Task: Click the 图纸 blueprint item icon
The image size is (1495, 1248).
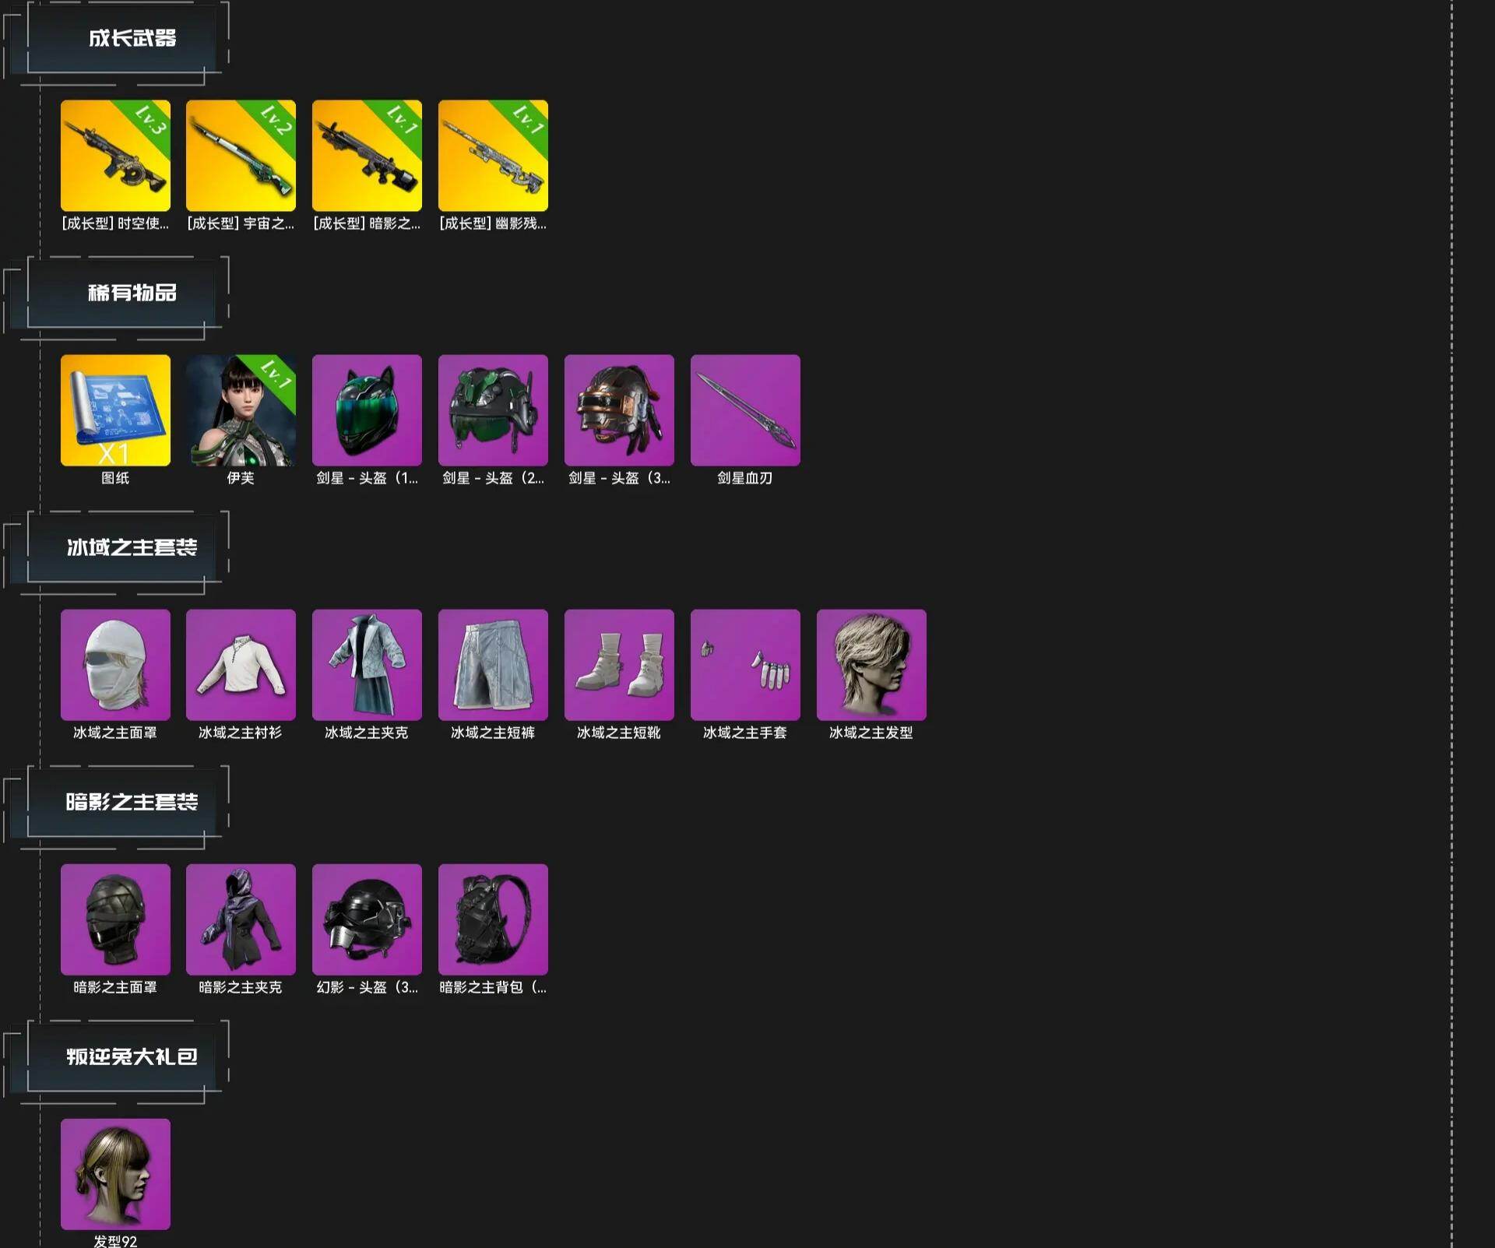Action: pyautogui.click(x=115, y=410)
